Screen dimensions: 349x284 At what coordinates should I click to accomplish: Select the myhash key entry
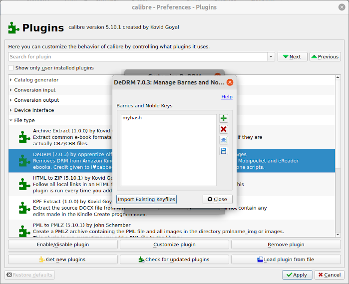(x=132, y=118)
